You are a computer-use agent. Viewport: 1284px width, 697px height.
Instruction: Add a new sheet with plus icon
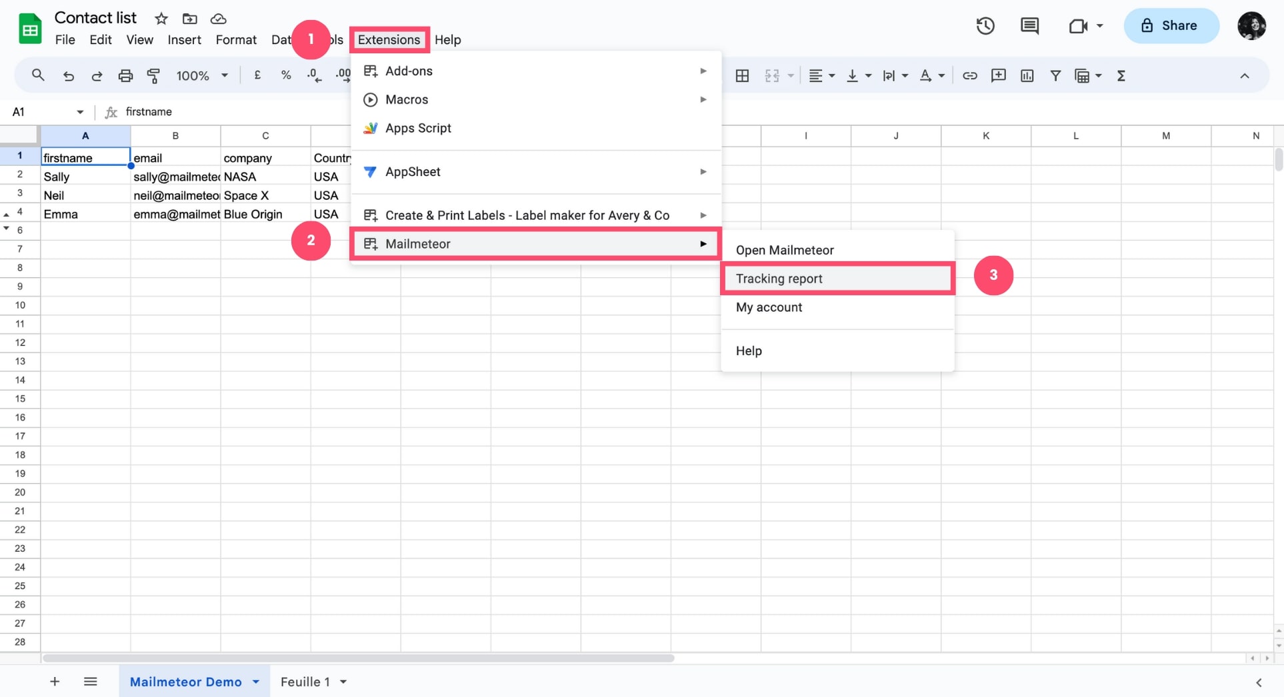coord(55,682)
